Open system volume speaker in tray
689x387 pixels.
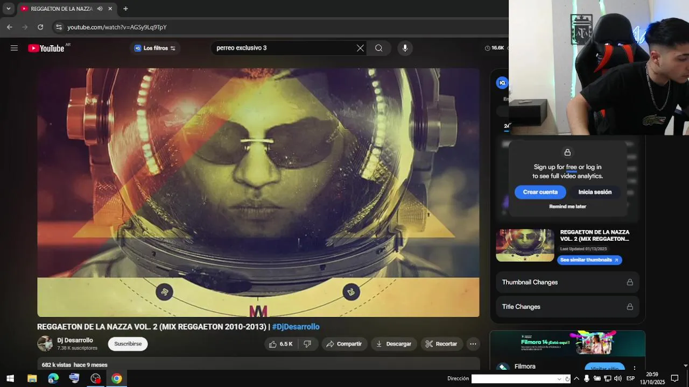point(617,378)
